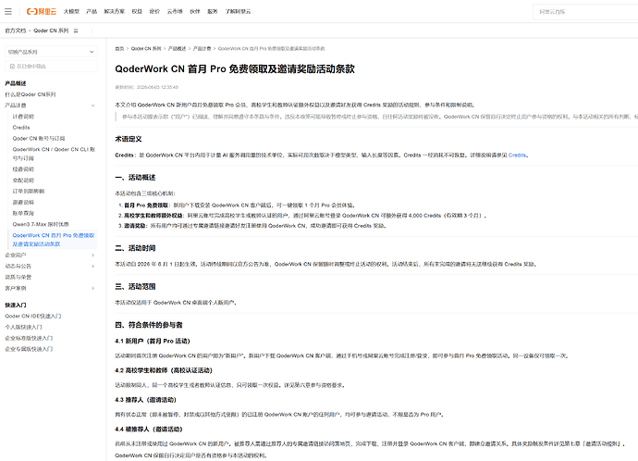Open the 切换产品系列 dropdown
638x461 pixels.
pos(51,52)
